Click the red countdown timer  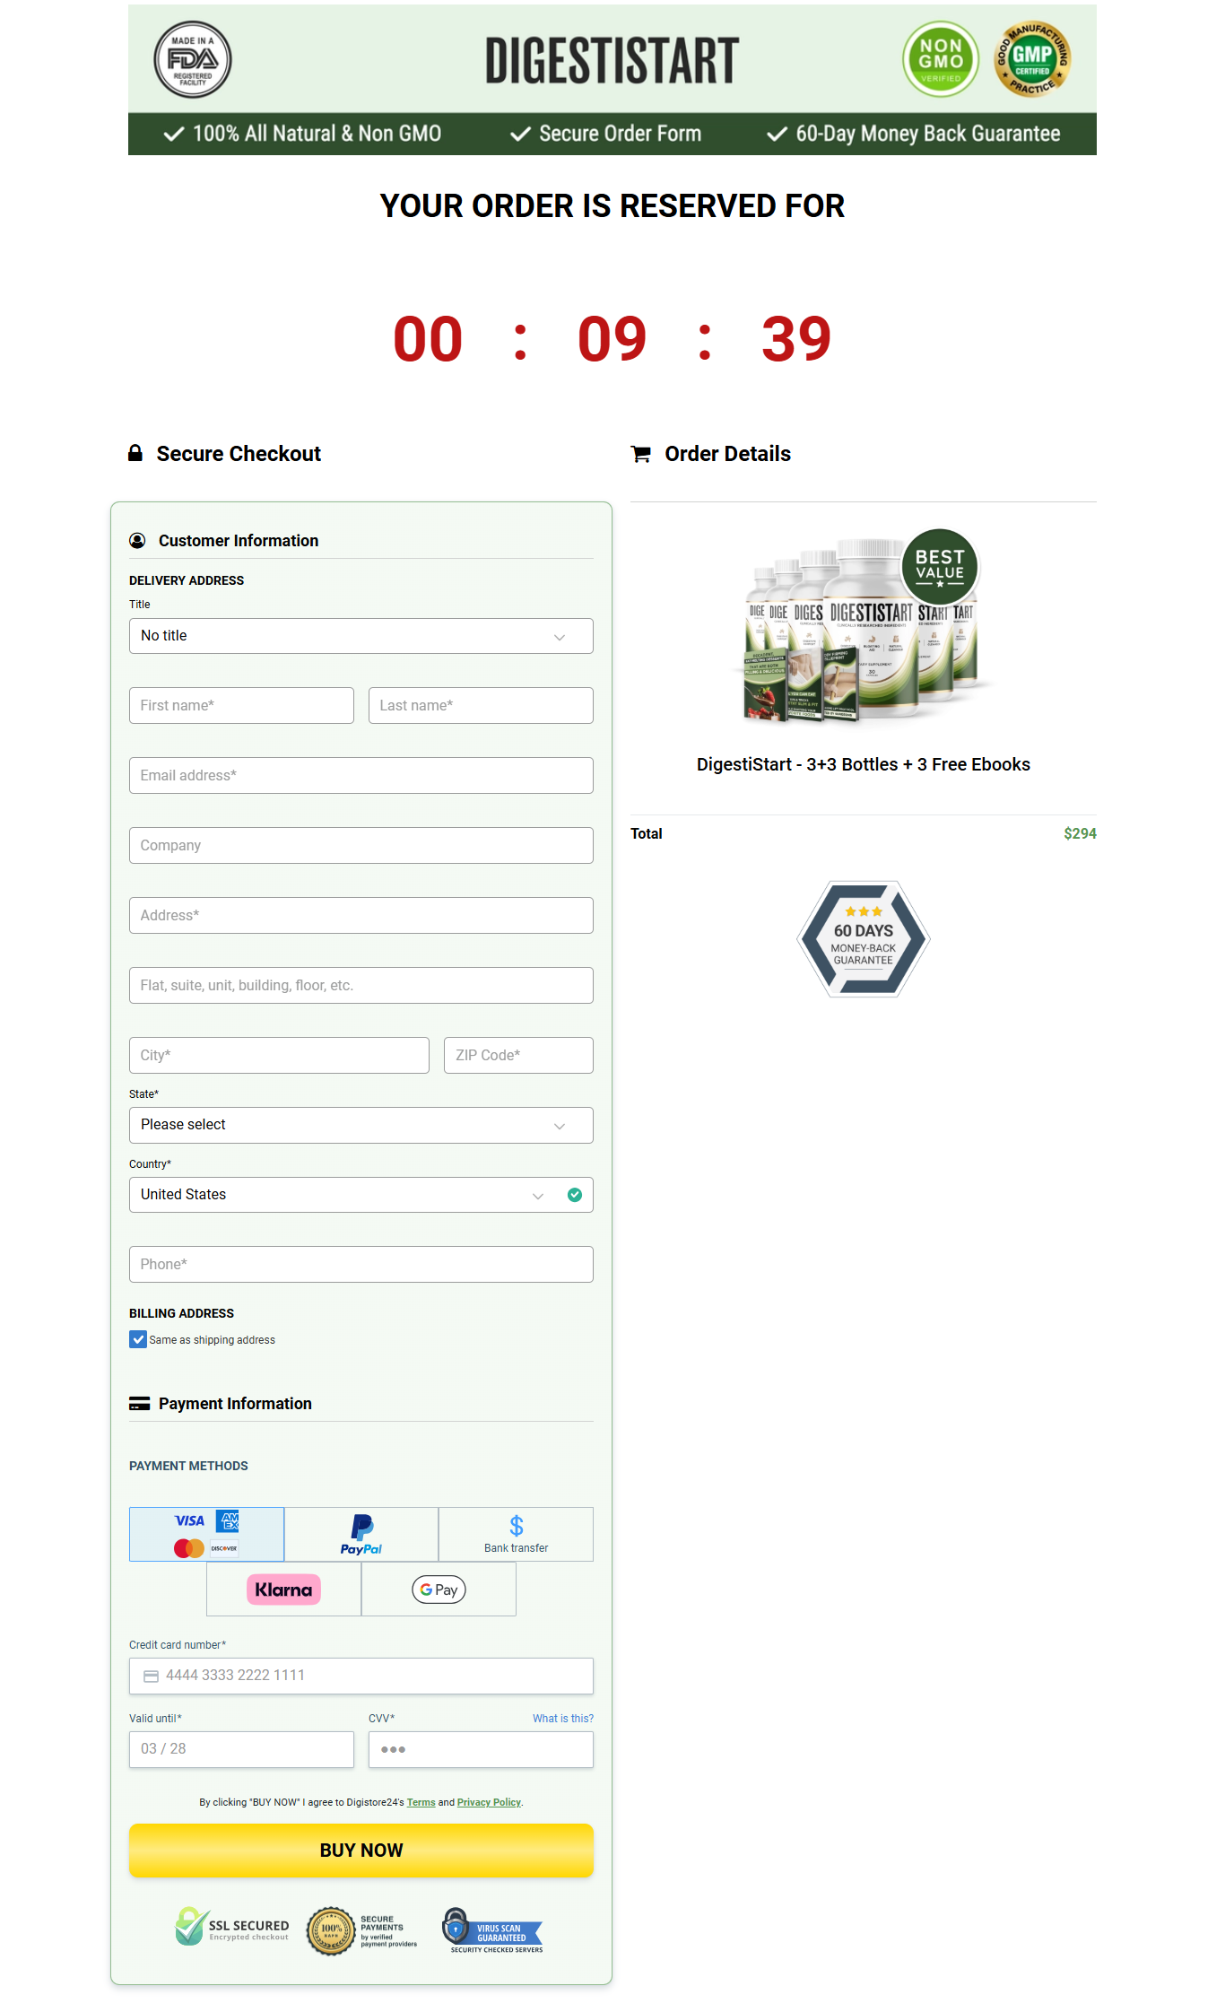pyautogui.click(x=612, y=339)
